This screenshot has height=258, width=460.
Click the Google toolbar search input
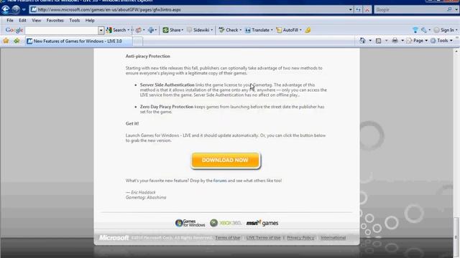tap(61, 30)
